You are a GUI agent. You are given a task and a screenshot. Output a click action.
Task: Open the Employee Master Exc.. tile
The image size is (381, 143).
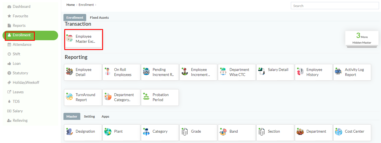point(83,39)
